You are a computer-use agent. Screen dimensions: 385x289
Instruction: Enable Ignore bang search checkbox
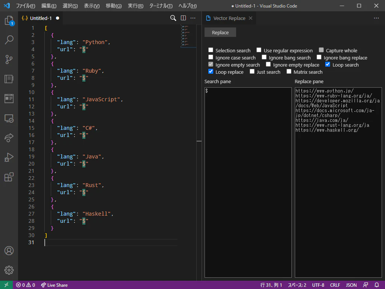(264, 57)
